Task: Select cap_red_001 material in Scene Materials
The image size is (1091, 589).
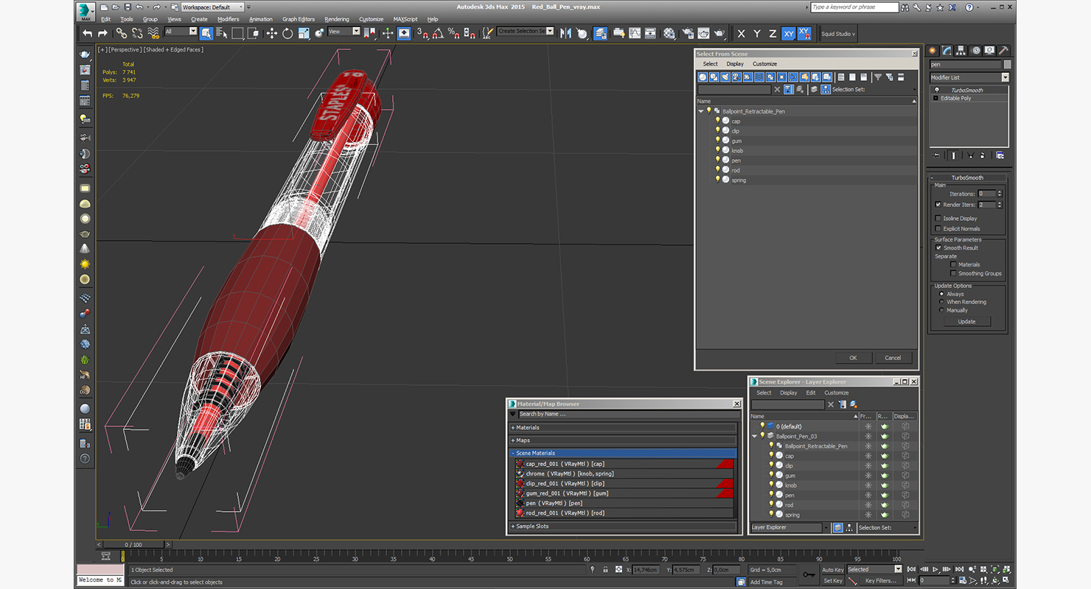Action: pos(624,464)
